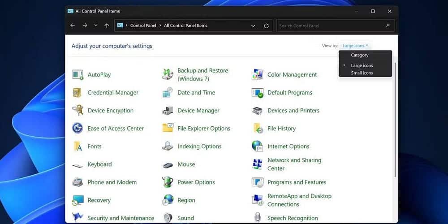Expand the address bar history dropdown

click(x=253, y=26)
